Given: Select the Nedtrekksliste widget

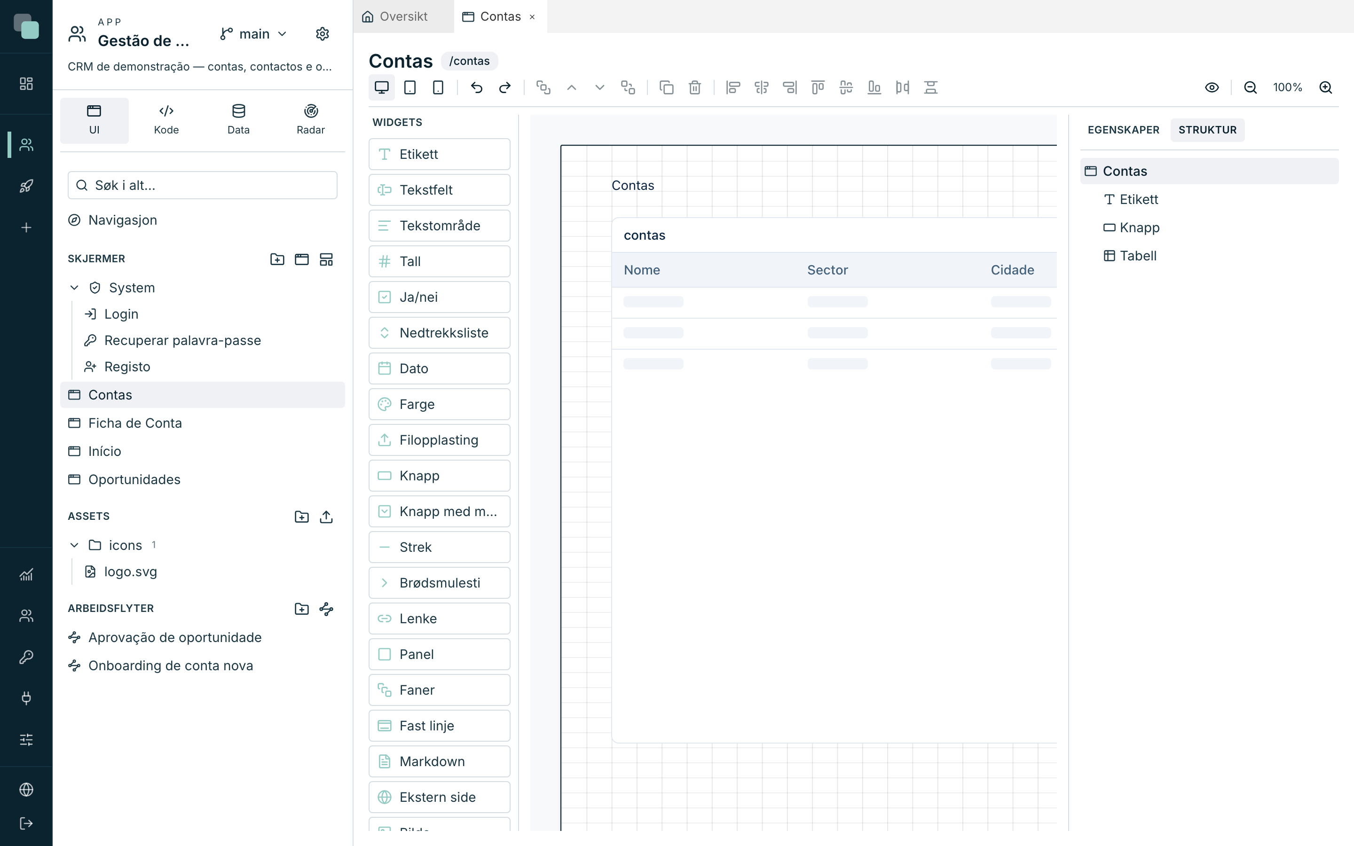Looking at the screenshot, I should (439, 333).
